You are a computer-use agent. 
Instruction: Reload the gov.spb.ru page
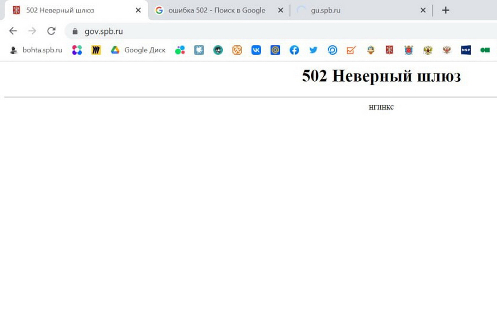[51, 31]
